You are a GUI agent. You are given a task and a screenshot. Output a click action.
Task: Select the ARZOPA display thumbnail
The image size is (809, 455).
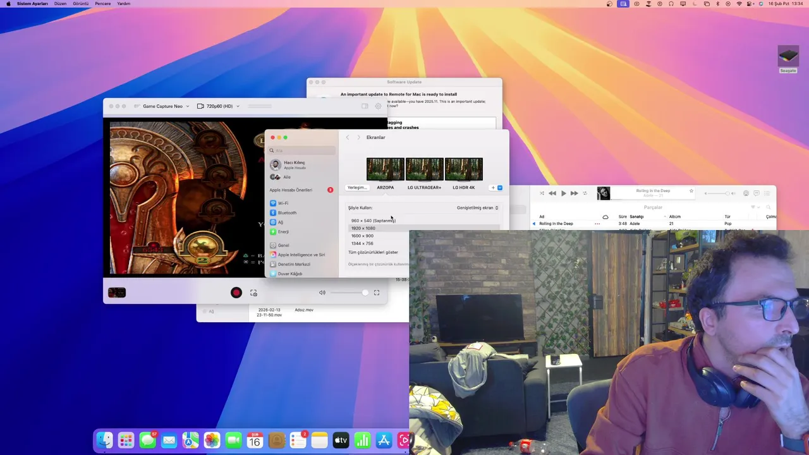385,169
